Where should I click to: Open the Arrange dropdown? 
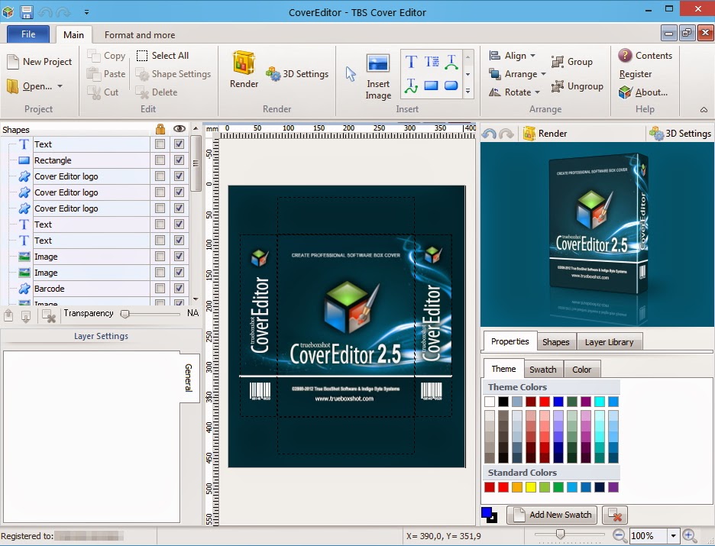click(x=517, y=74)
